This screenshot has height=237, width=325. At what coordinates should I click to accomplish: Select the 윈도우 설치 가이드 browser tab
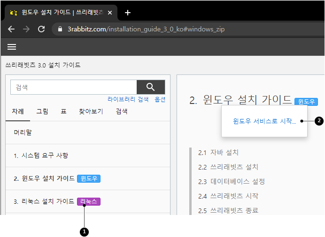[62, 13]
